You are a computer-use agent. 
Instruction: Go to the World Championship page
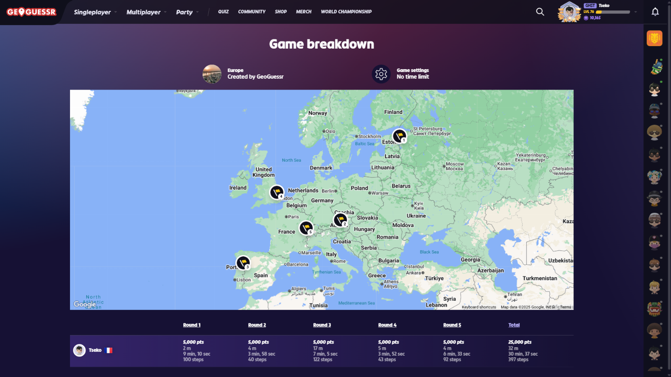[x=346, y=12]
